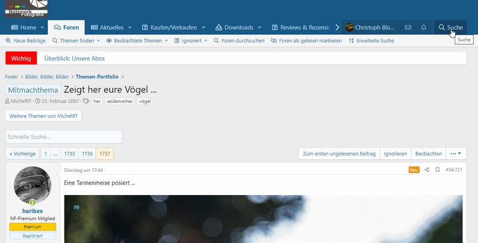Open Foren durchsuchen
This screenshot has width=478, height=243.
[x=239, y=41]
